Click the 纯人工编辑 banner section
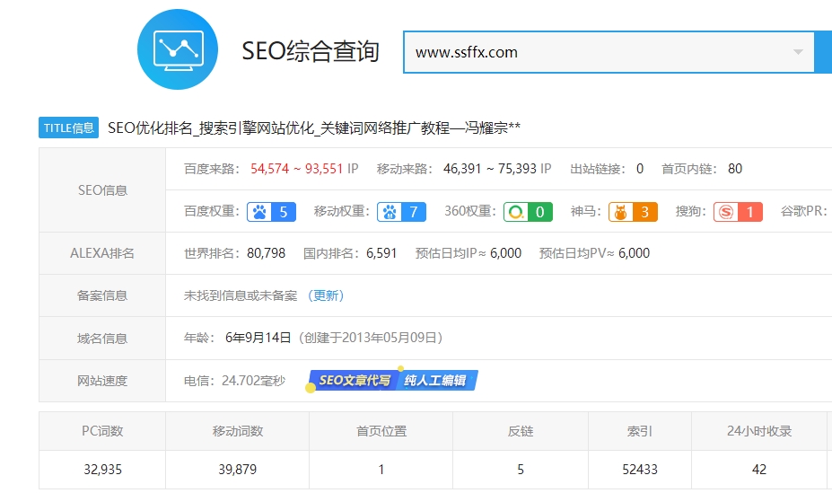 (435, 381)
